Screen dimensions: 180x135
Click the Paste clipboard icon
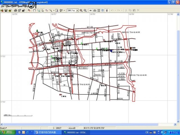click(x=134, y=10)
